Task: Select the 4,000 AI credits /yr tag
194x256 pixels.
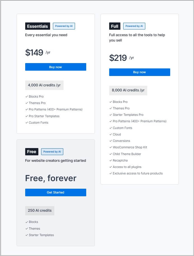Action: pyautogui.click(x=44, y=85)
